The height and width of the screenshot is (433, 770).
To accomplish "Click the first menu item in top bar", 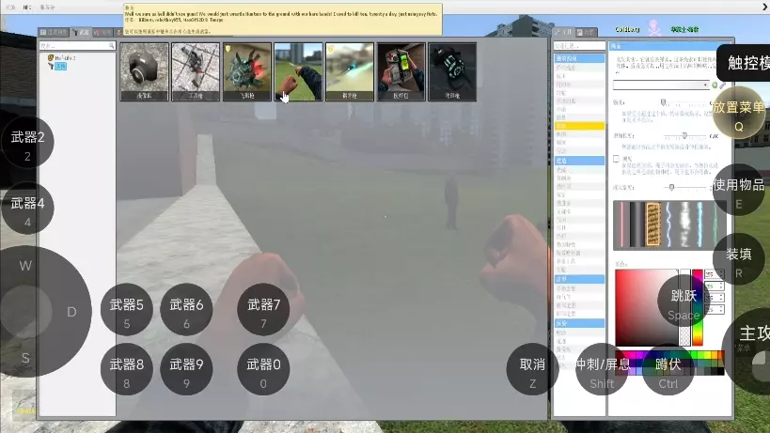I will pyautogui.click(x=10, y=7).
